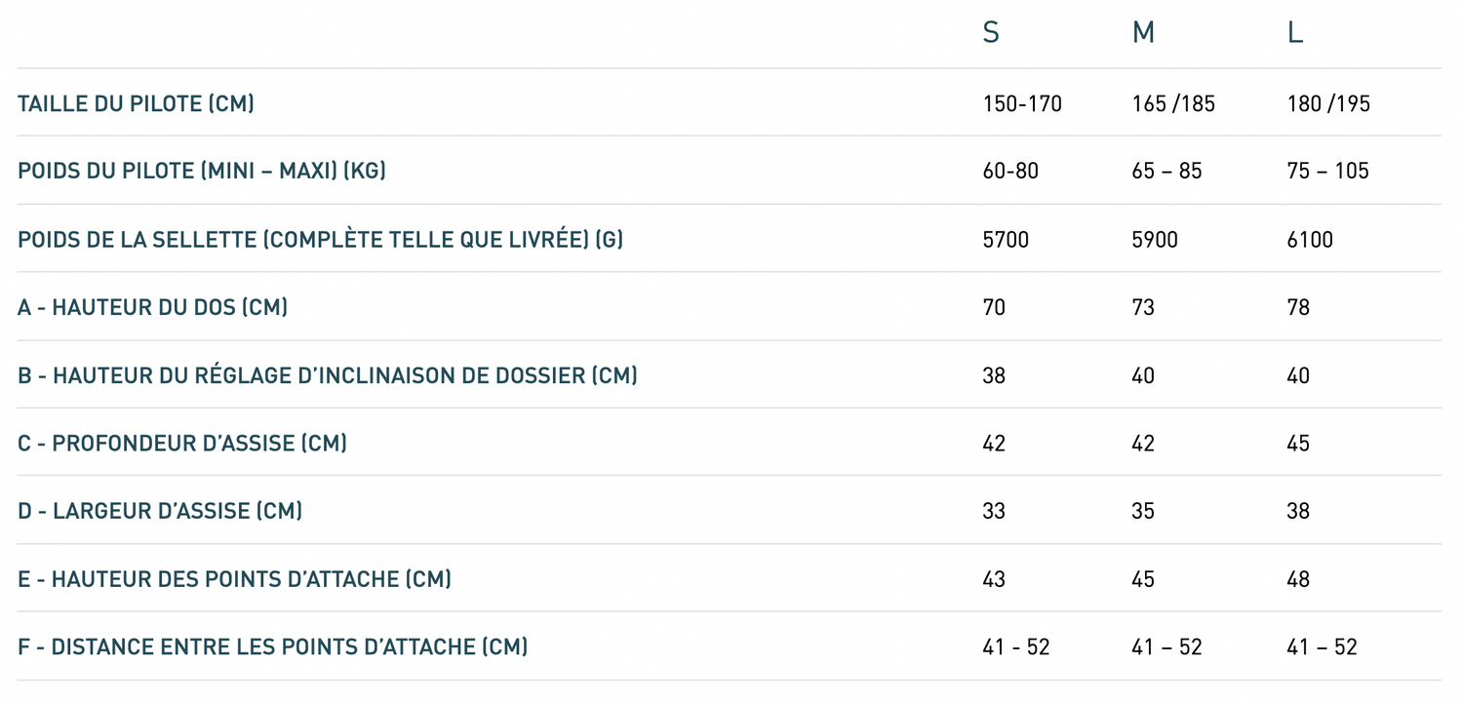Select the 48 attachment point height cell
1463x703 pixels.
pyautogui.click(x=1298, y=579)
